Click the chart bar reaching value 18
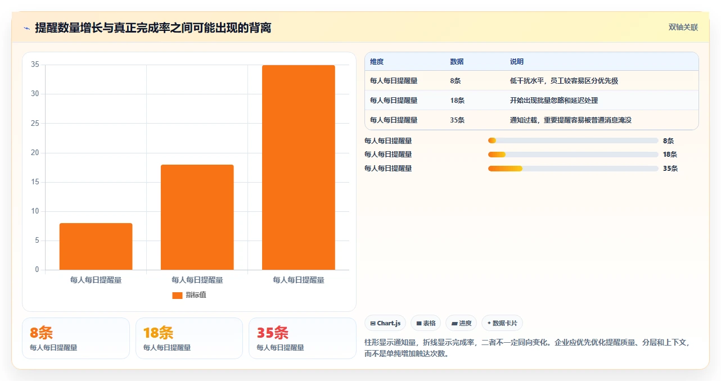The width and height of the screenshot is (721, 381). coord(197,217)
